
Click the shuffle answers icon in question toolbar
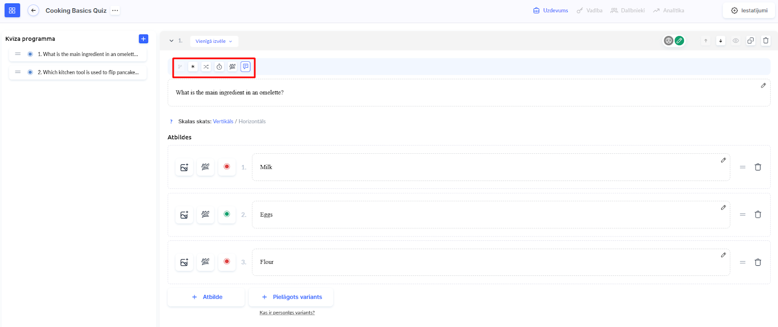[206, 67]
